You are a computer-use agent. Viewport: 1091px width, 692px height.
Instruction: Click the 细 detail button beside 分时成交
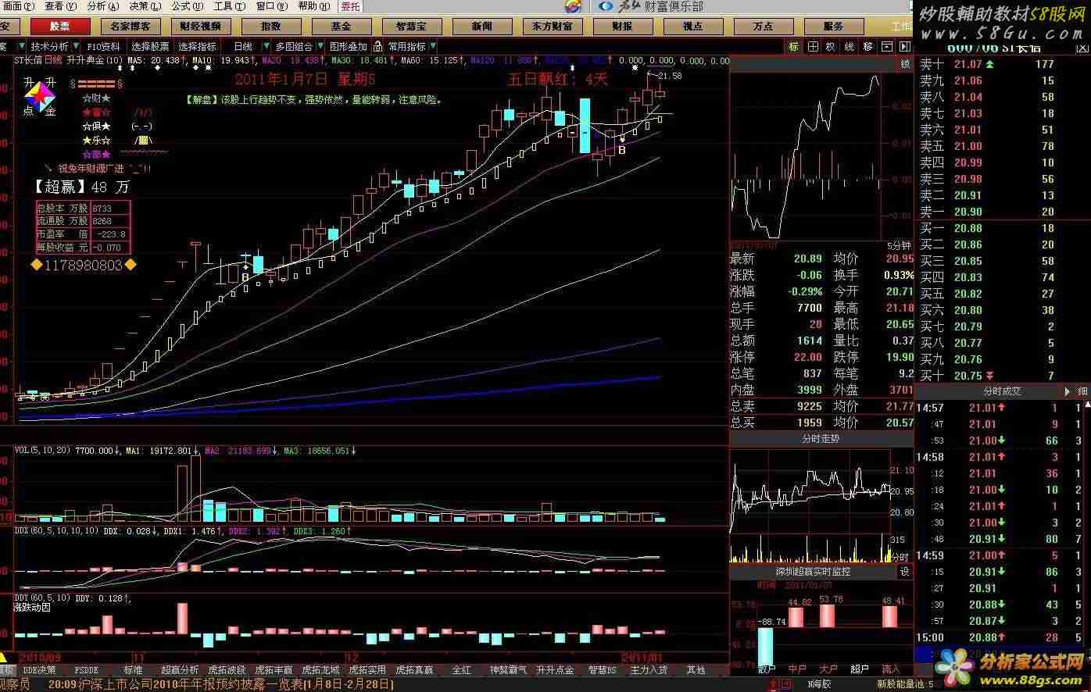click(1082, 391)
